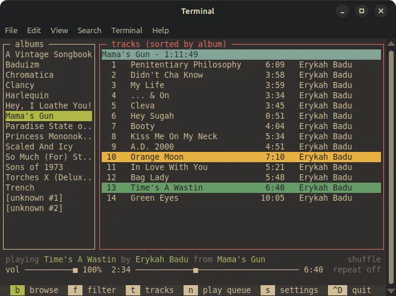Viewport: 396px width, 296px height.
Task: Click Erykah Badu in the now-playing line
Action: 162,259
